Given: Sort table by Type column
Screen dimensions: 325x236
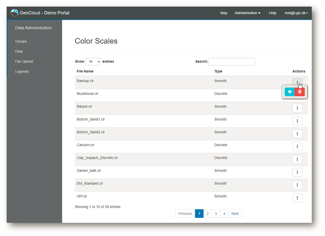Looking at the screenshot, I should (x=218, y=71).
